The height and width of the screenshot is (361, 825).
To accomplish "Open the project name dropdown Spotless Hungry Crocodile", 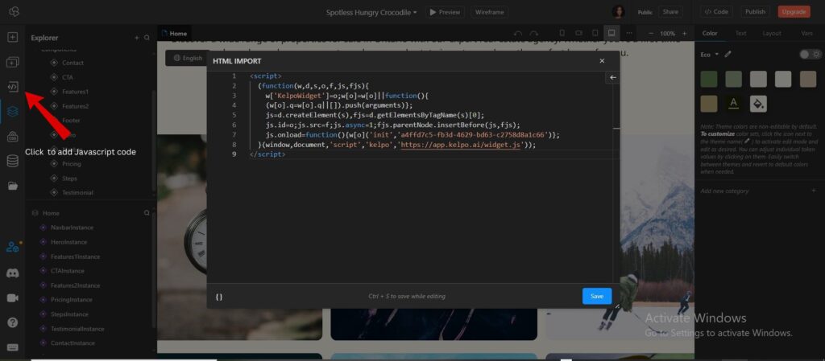I will pos(371,12).
